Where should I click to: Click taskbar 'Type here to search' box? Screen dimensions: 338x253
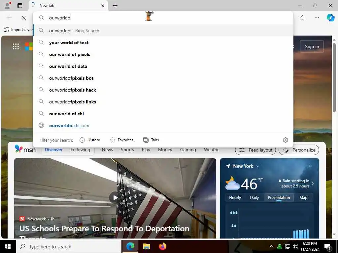[69, 246]
